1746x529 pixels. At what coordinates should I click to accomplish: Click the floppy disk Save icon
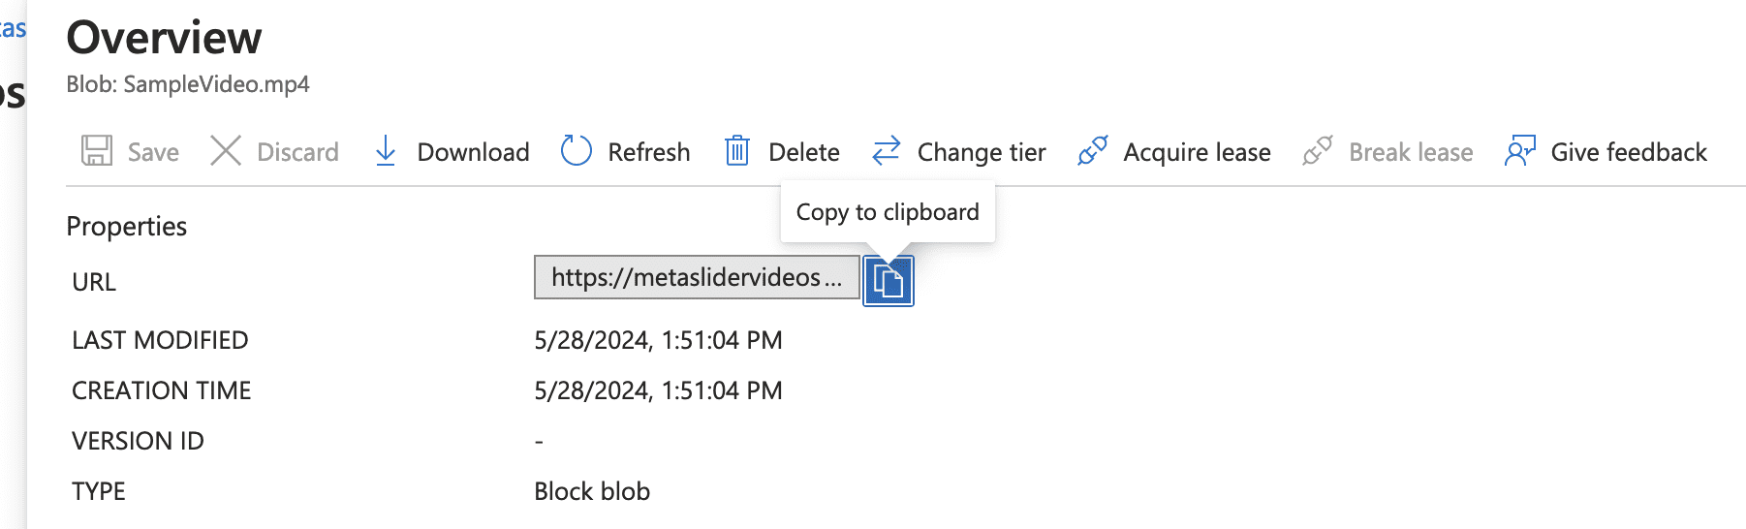tap(97, 151)
